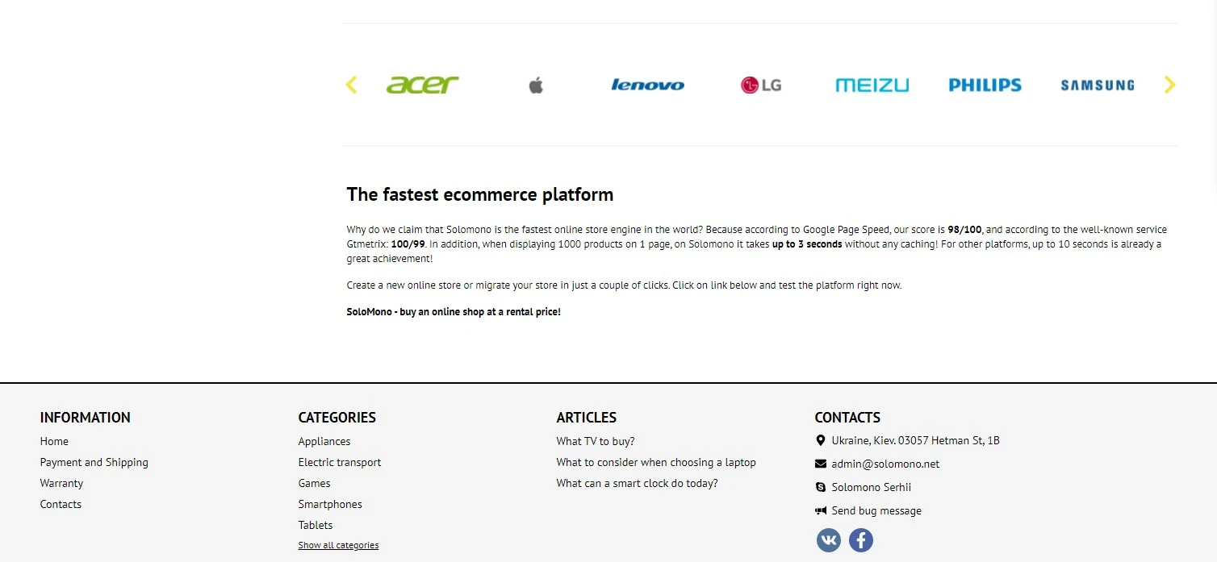Open the VK social page icon
This screenshot has height=562, width=1217.
(828, 540)
